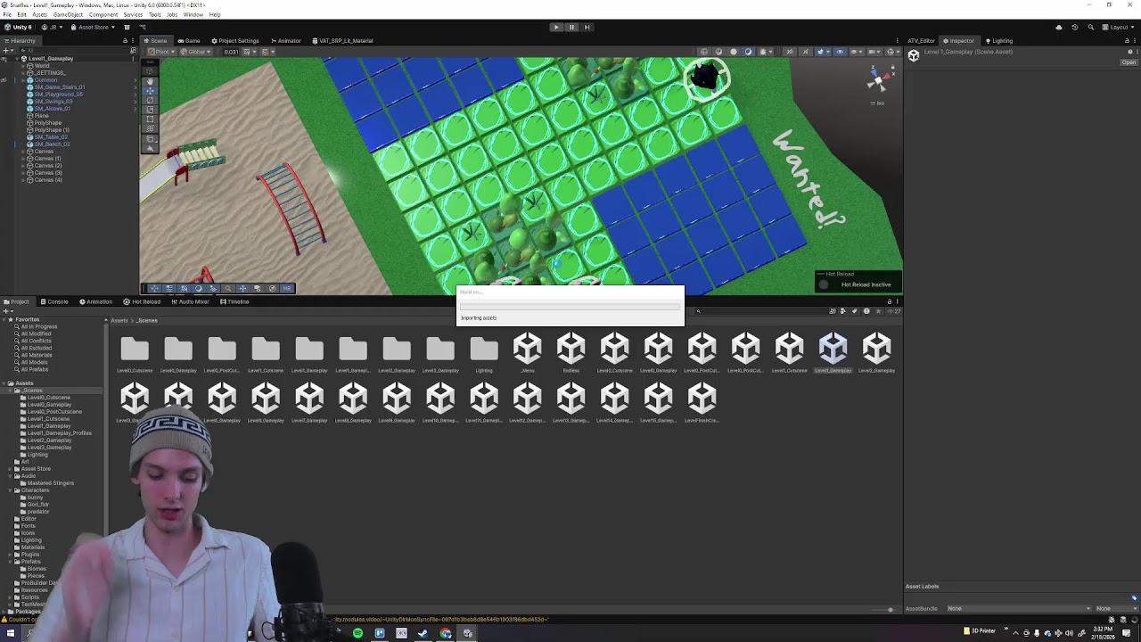This screenshot has height=642, width=1141.
Task: Open the JB account dropdown
Action: pos(51,27)
